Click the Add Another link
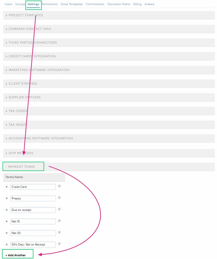Viewport: 217px width, 259px height. 16,255
